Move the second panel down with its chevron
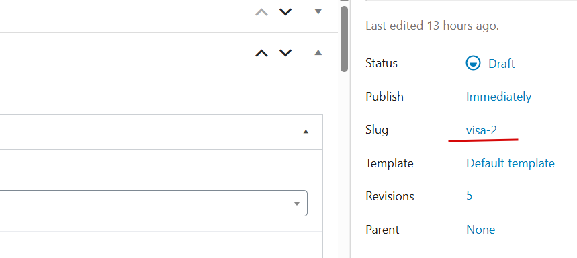The height and width of the screenshot is (258, 577). coord(285,53)
